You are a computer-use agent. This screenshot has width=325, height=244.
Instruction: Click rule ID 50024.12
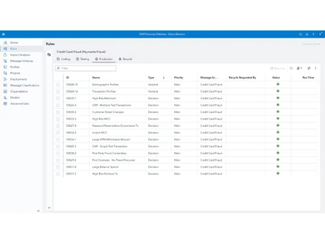(x=72, y=91)
